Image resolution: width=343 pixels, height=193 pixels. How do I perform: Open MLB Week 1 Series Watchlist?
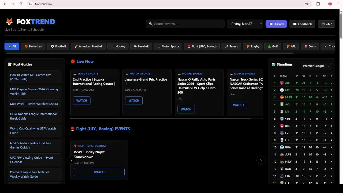coord(35,104)
